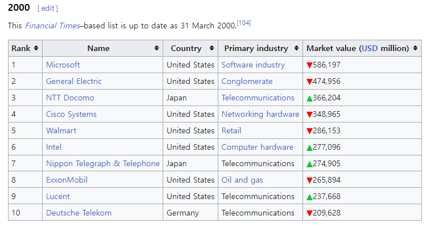Click the 586,197 market value

(326, 65)
